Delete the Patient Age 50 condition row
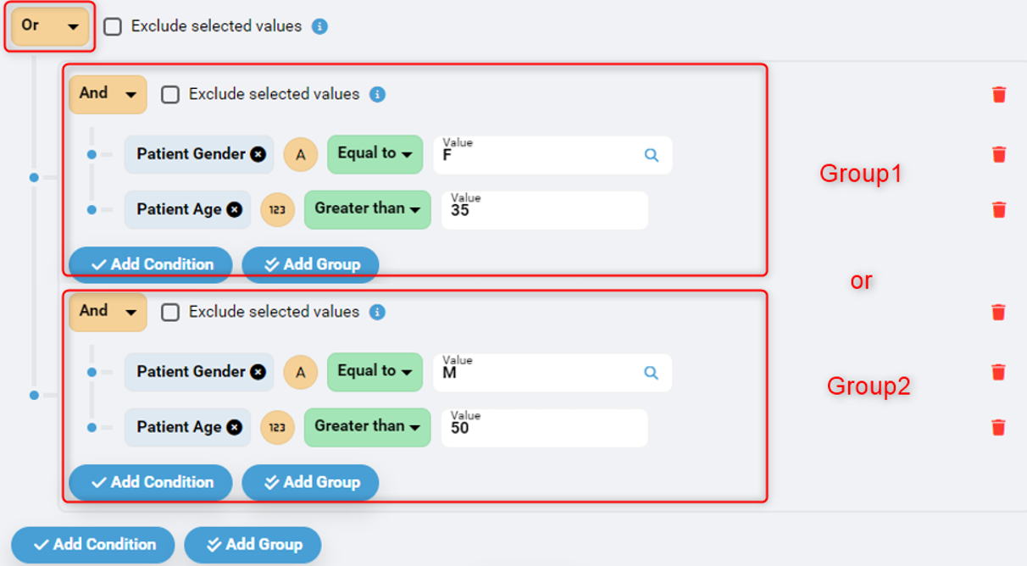1027x566 pixels. [x=999, y=427]
